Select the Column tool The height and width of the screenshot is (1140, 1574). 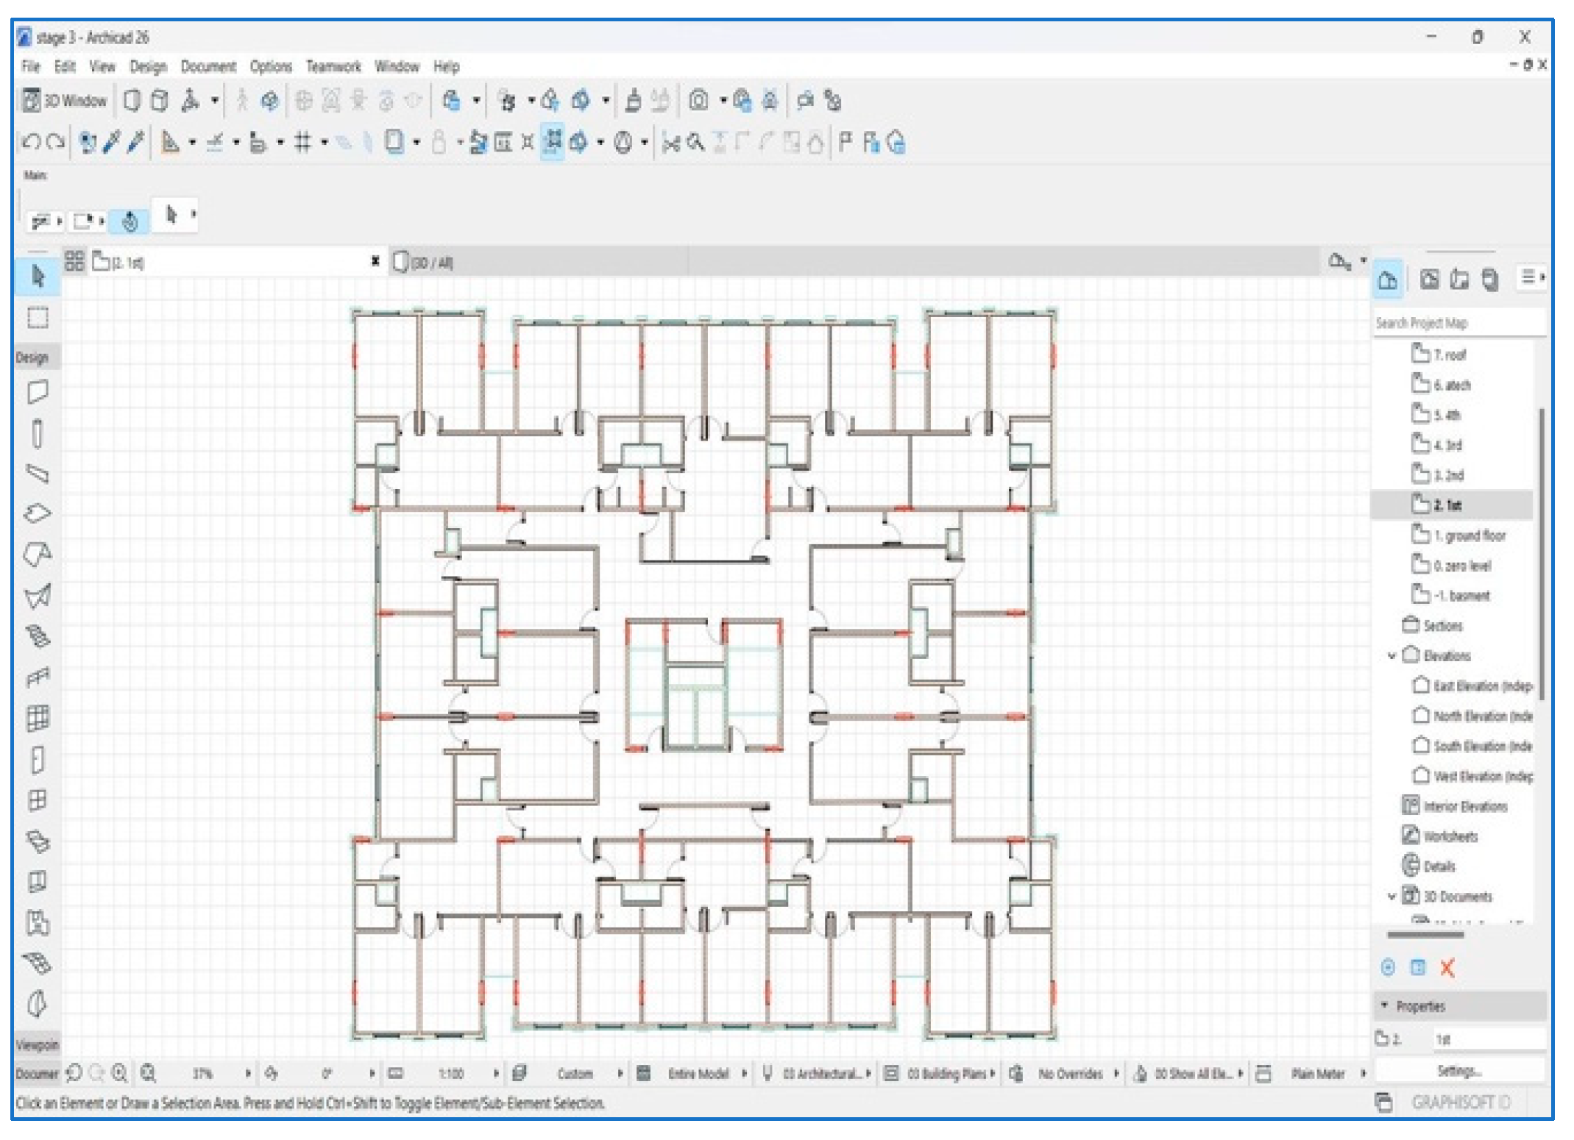[38, 433]
